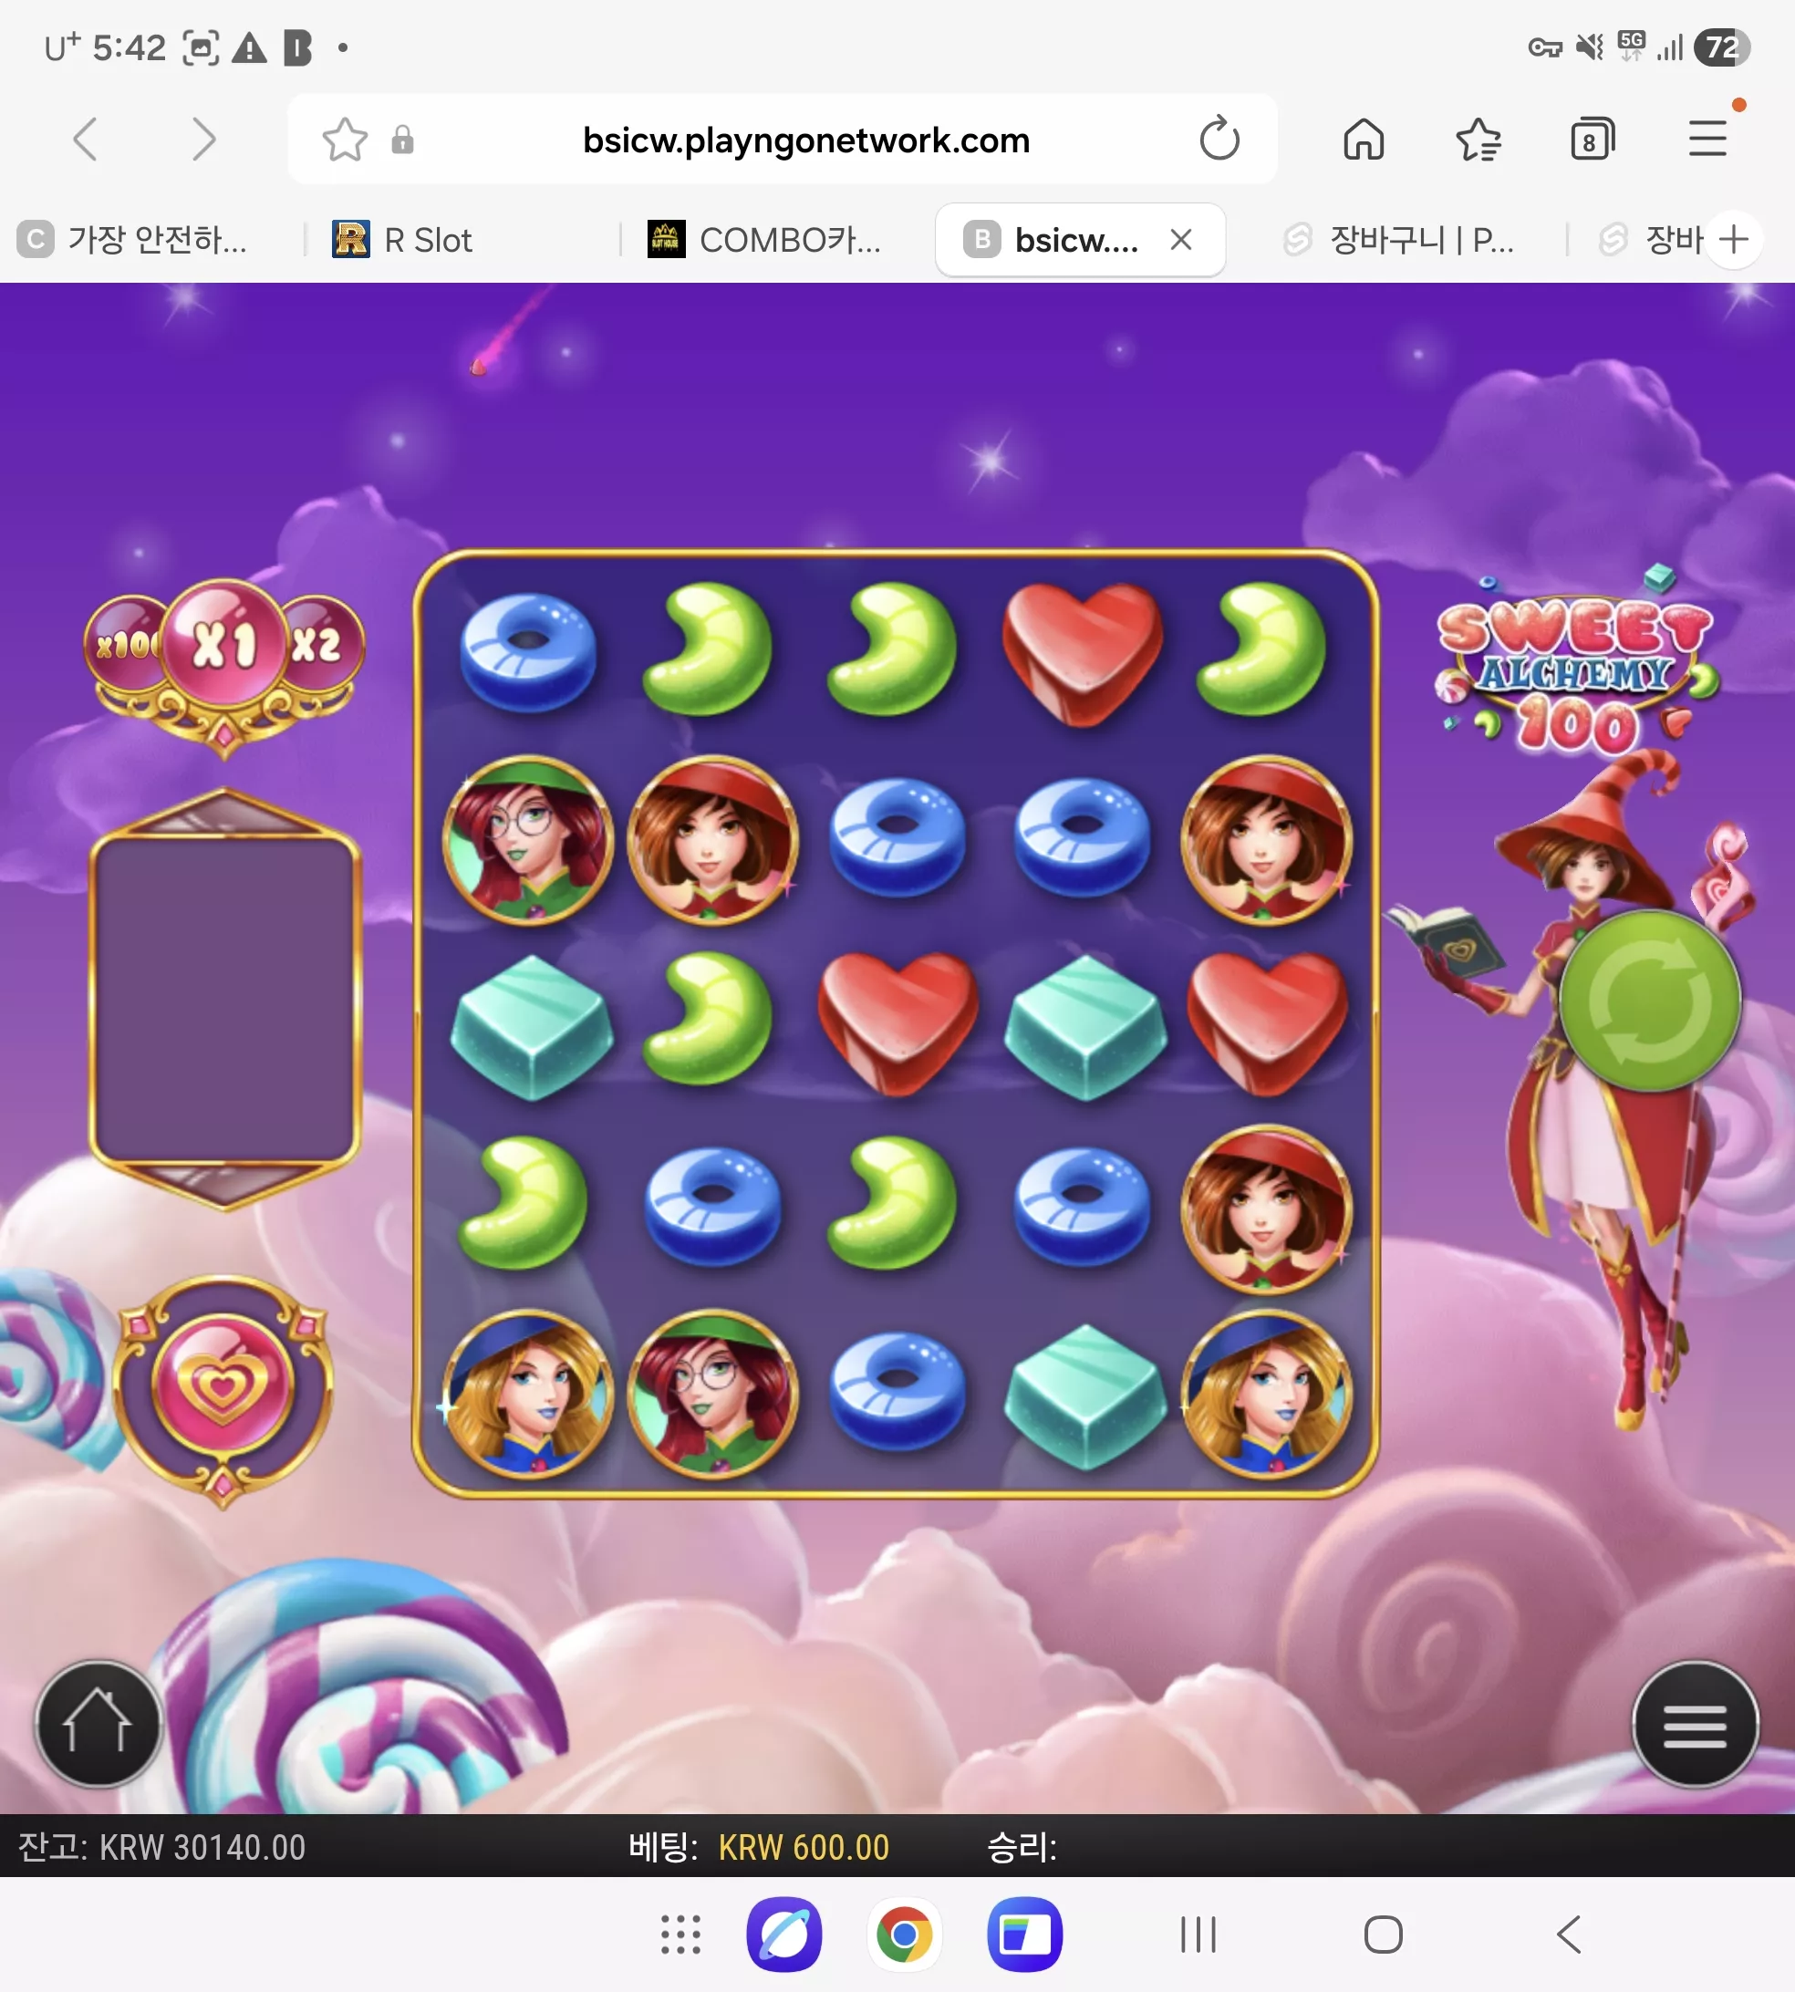Select the X1 multiplier bubble

coord(223,644)
